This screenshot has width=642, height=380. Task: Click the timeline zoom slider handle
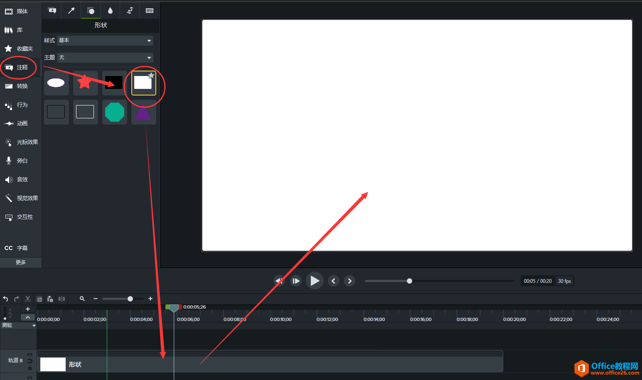pyautogui.click(x=130, y=299)
